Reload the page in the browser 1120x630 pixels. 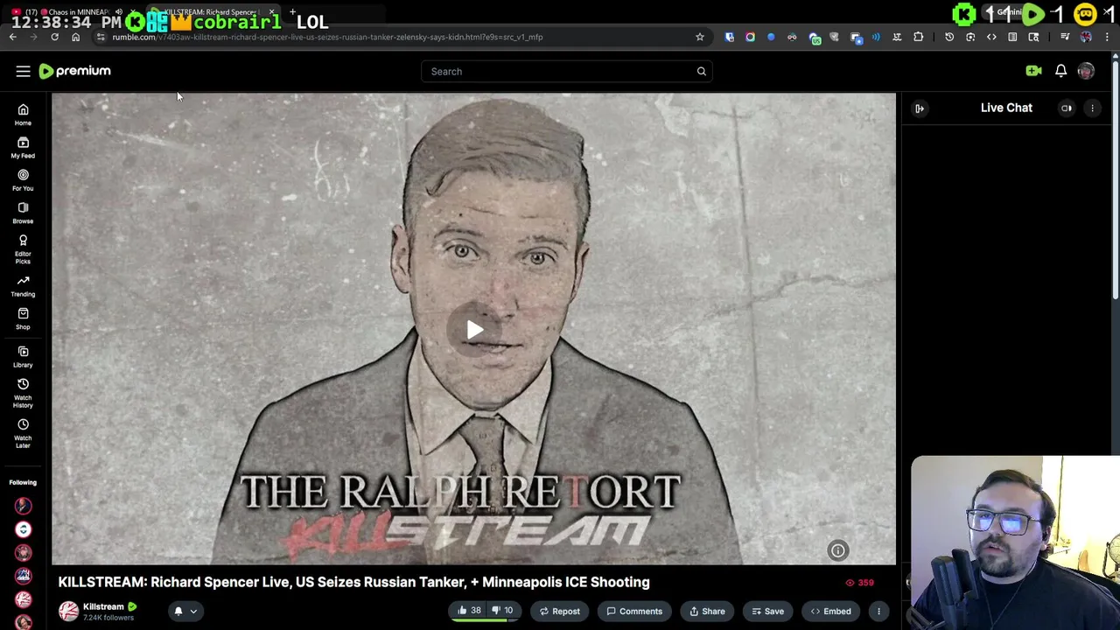[x=54, y=37]
